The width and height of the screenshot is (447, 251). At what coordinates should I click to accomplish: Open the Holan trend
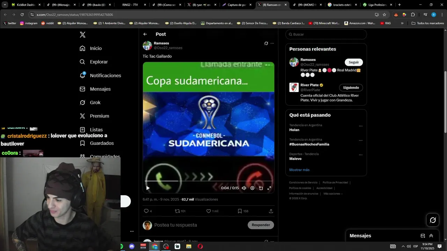click(294, 130)
